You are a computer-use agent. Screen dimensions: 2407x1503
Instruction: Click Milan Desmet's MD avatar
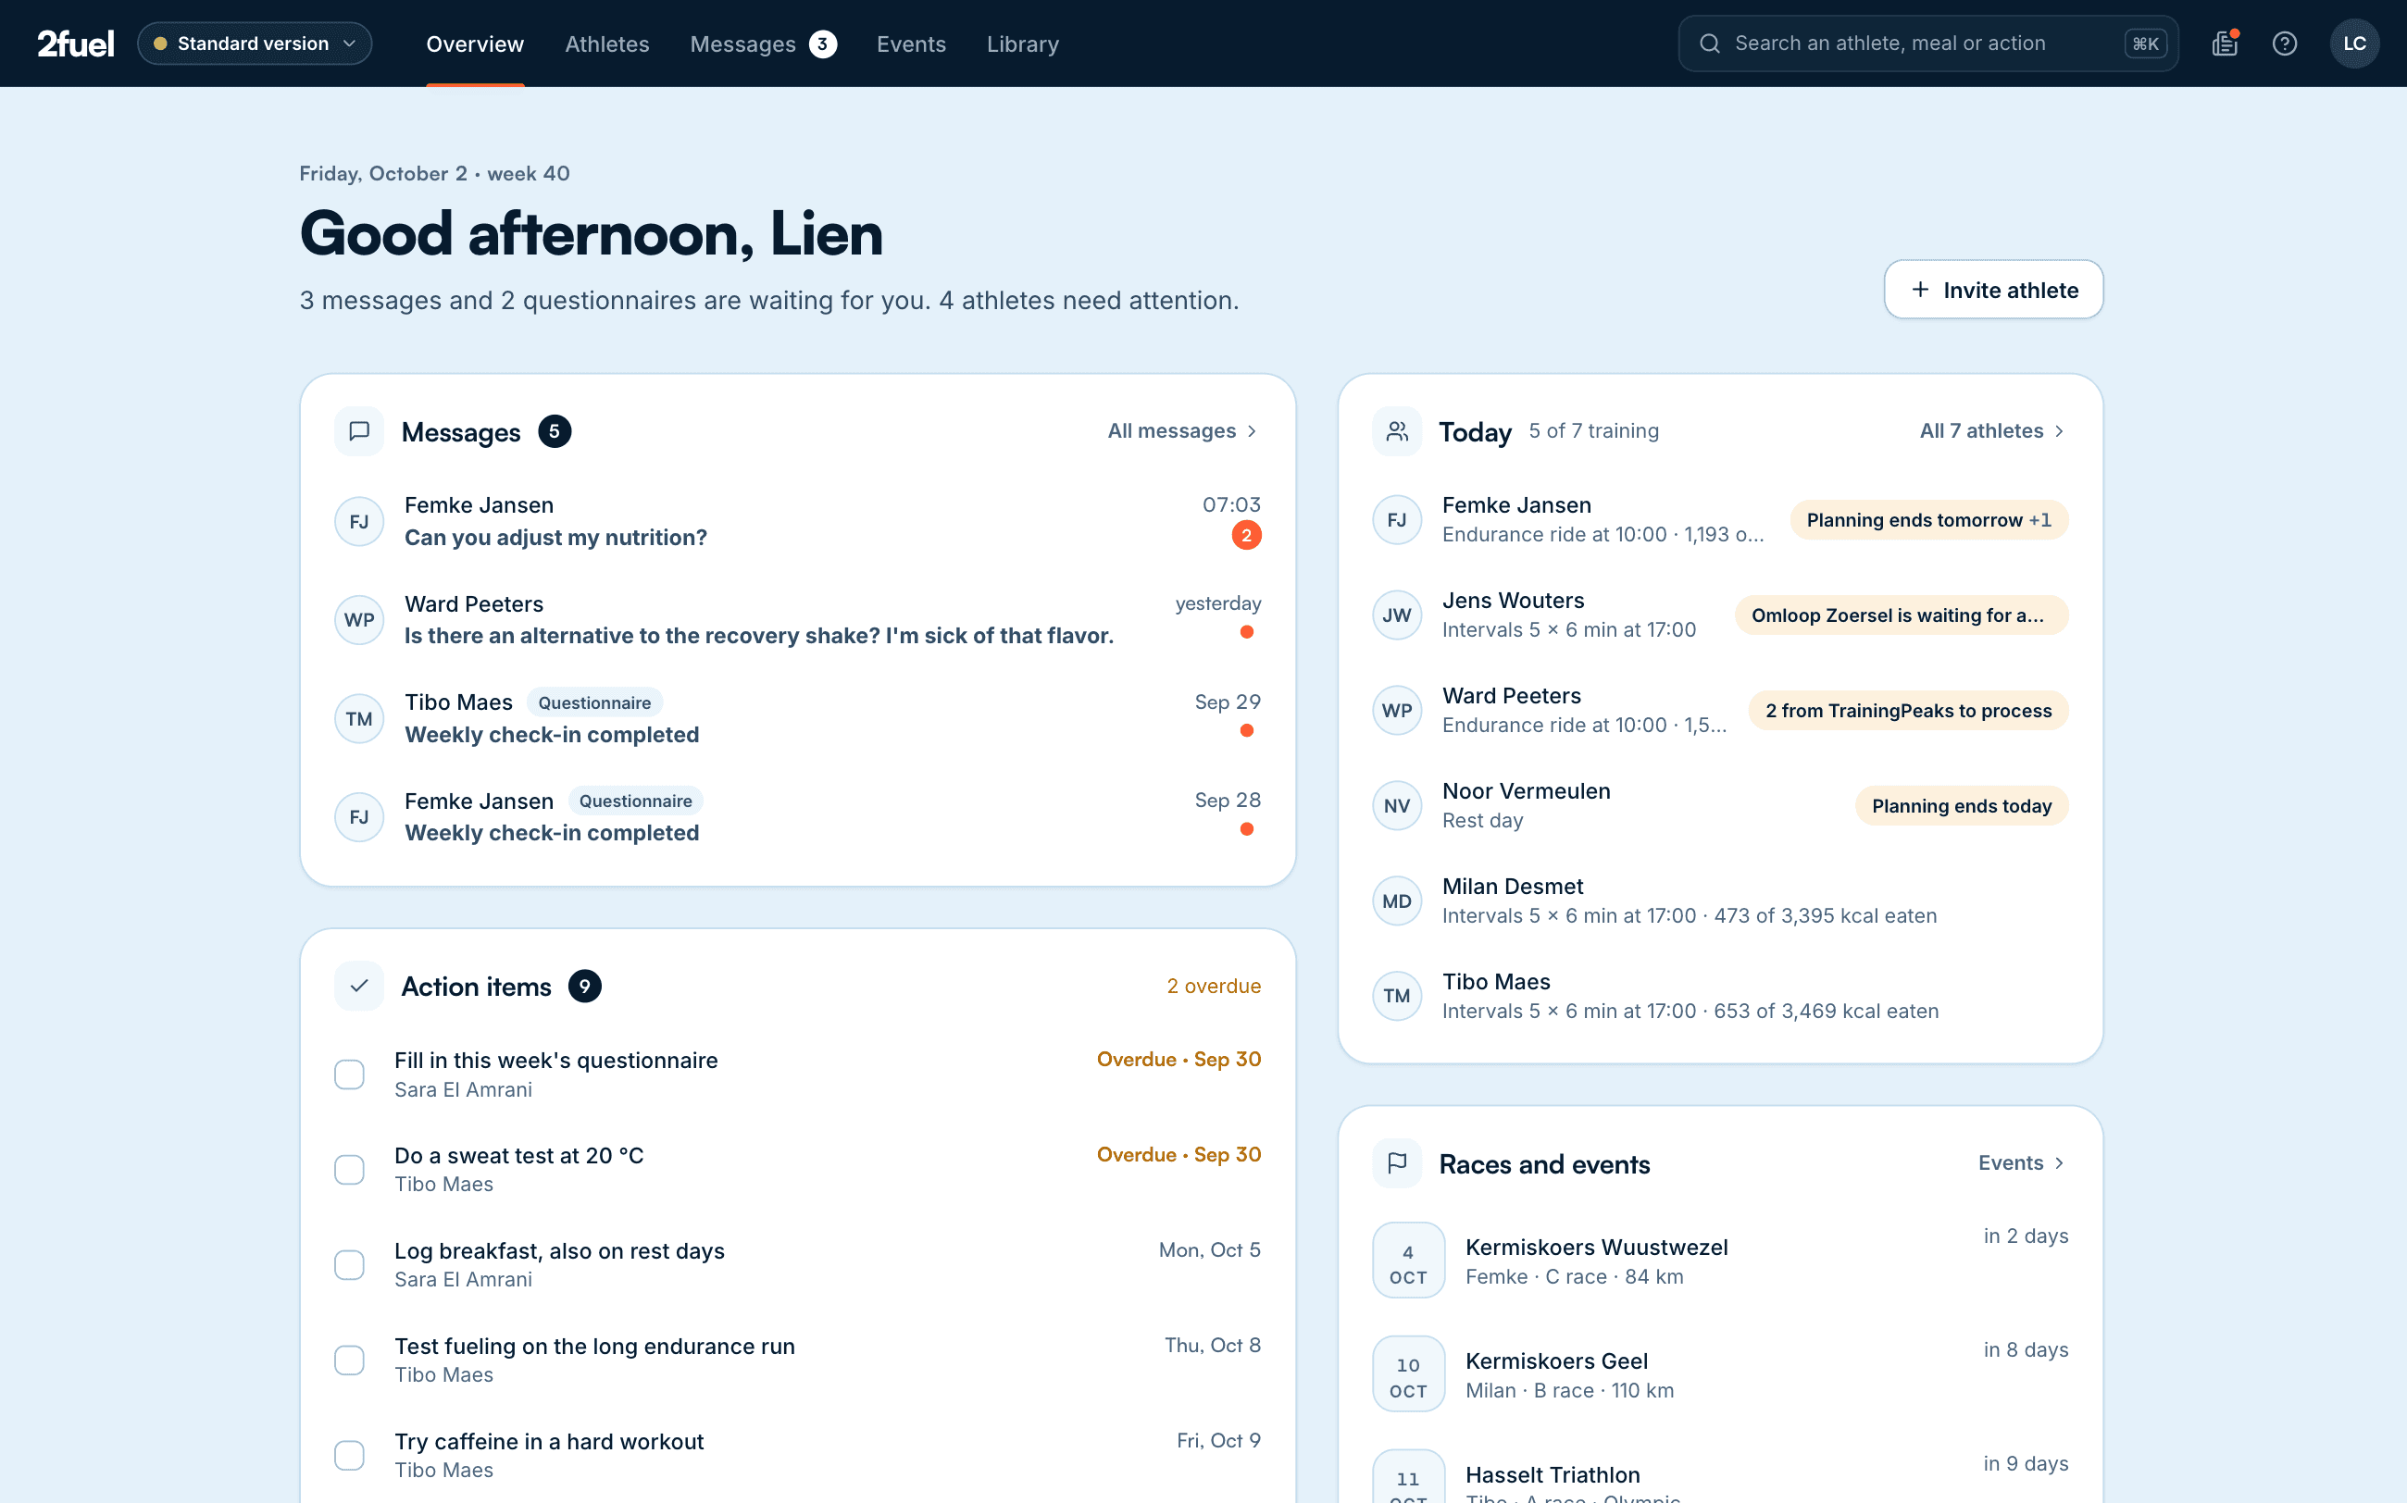pos(1397,901)
